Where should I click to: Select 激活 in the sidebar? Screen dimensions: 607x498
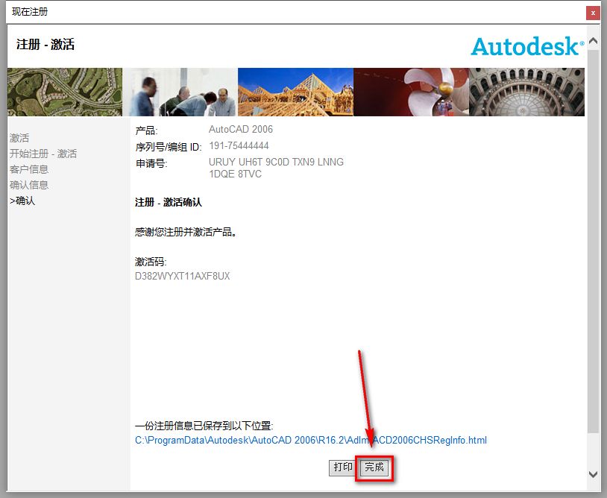click(19, 137)
